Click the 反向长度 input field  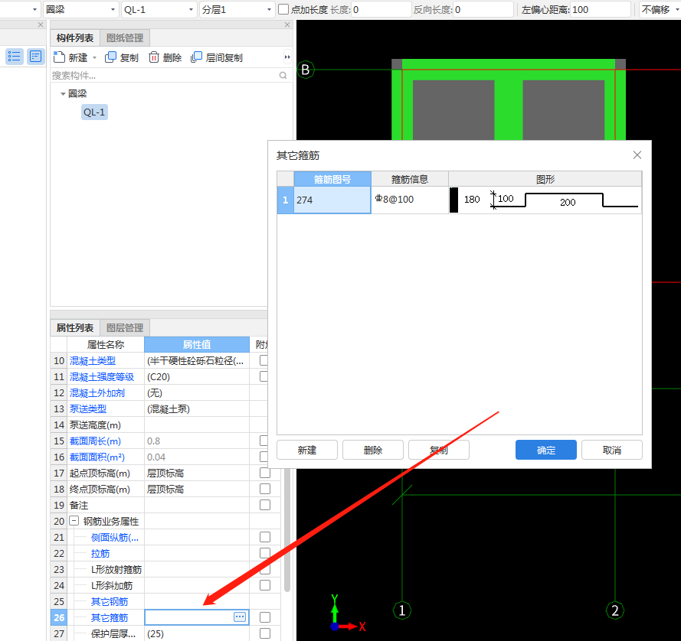[x=483, y=9]
